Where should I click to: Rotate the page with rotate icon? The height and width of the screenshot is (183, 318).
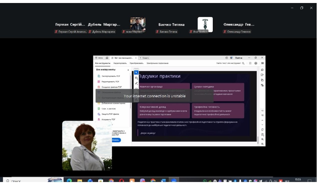[262, 130]
